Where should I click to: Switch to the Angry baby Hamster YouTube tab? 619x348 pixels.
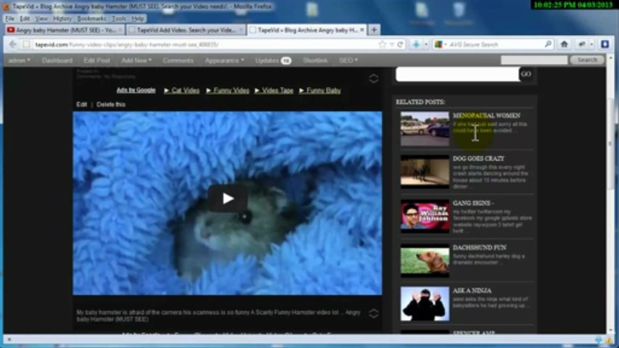pos(65,30)
